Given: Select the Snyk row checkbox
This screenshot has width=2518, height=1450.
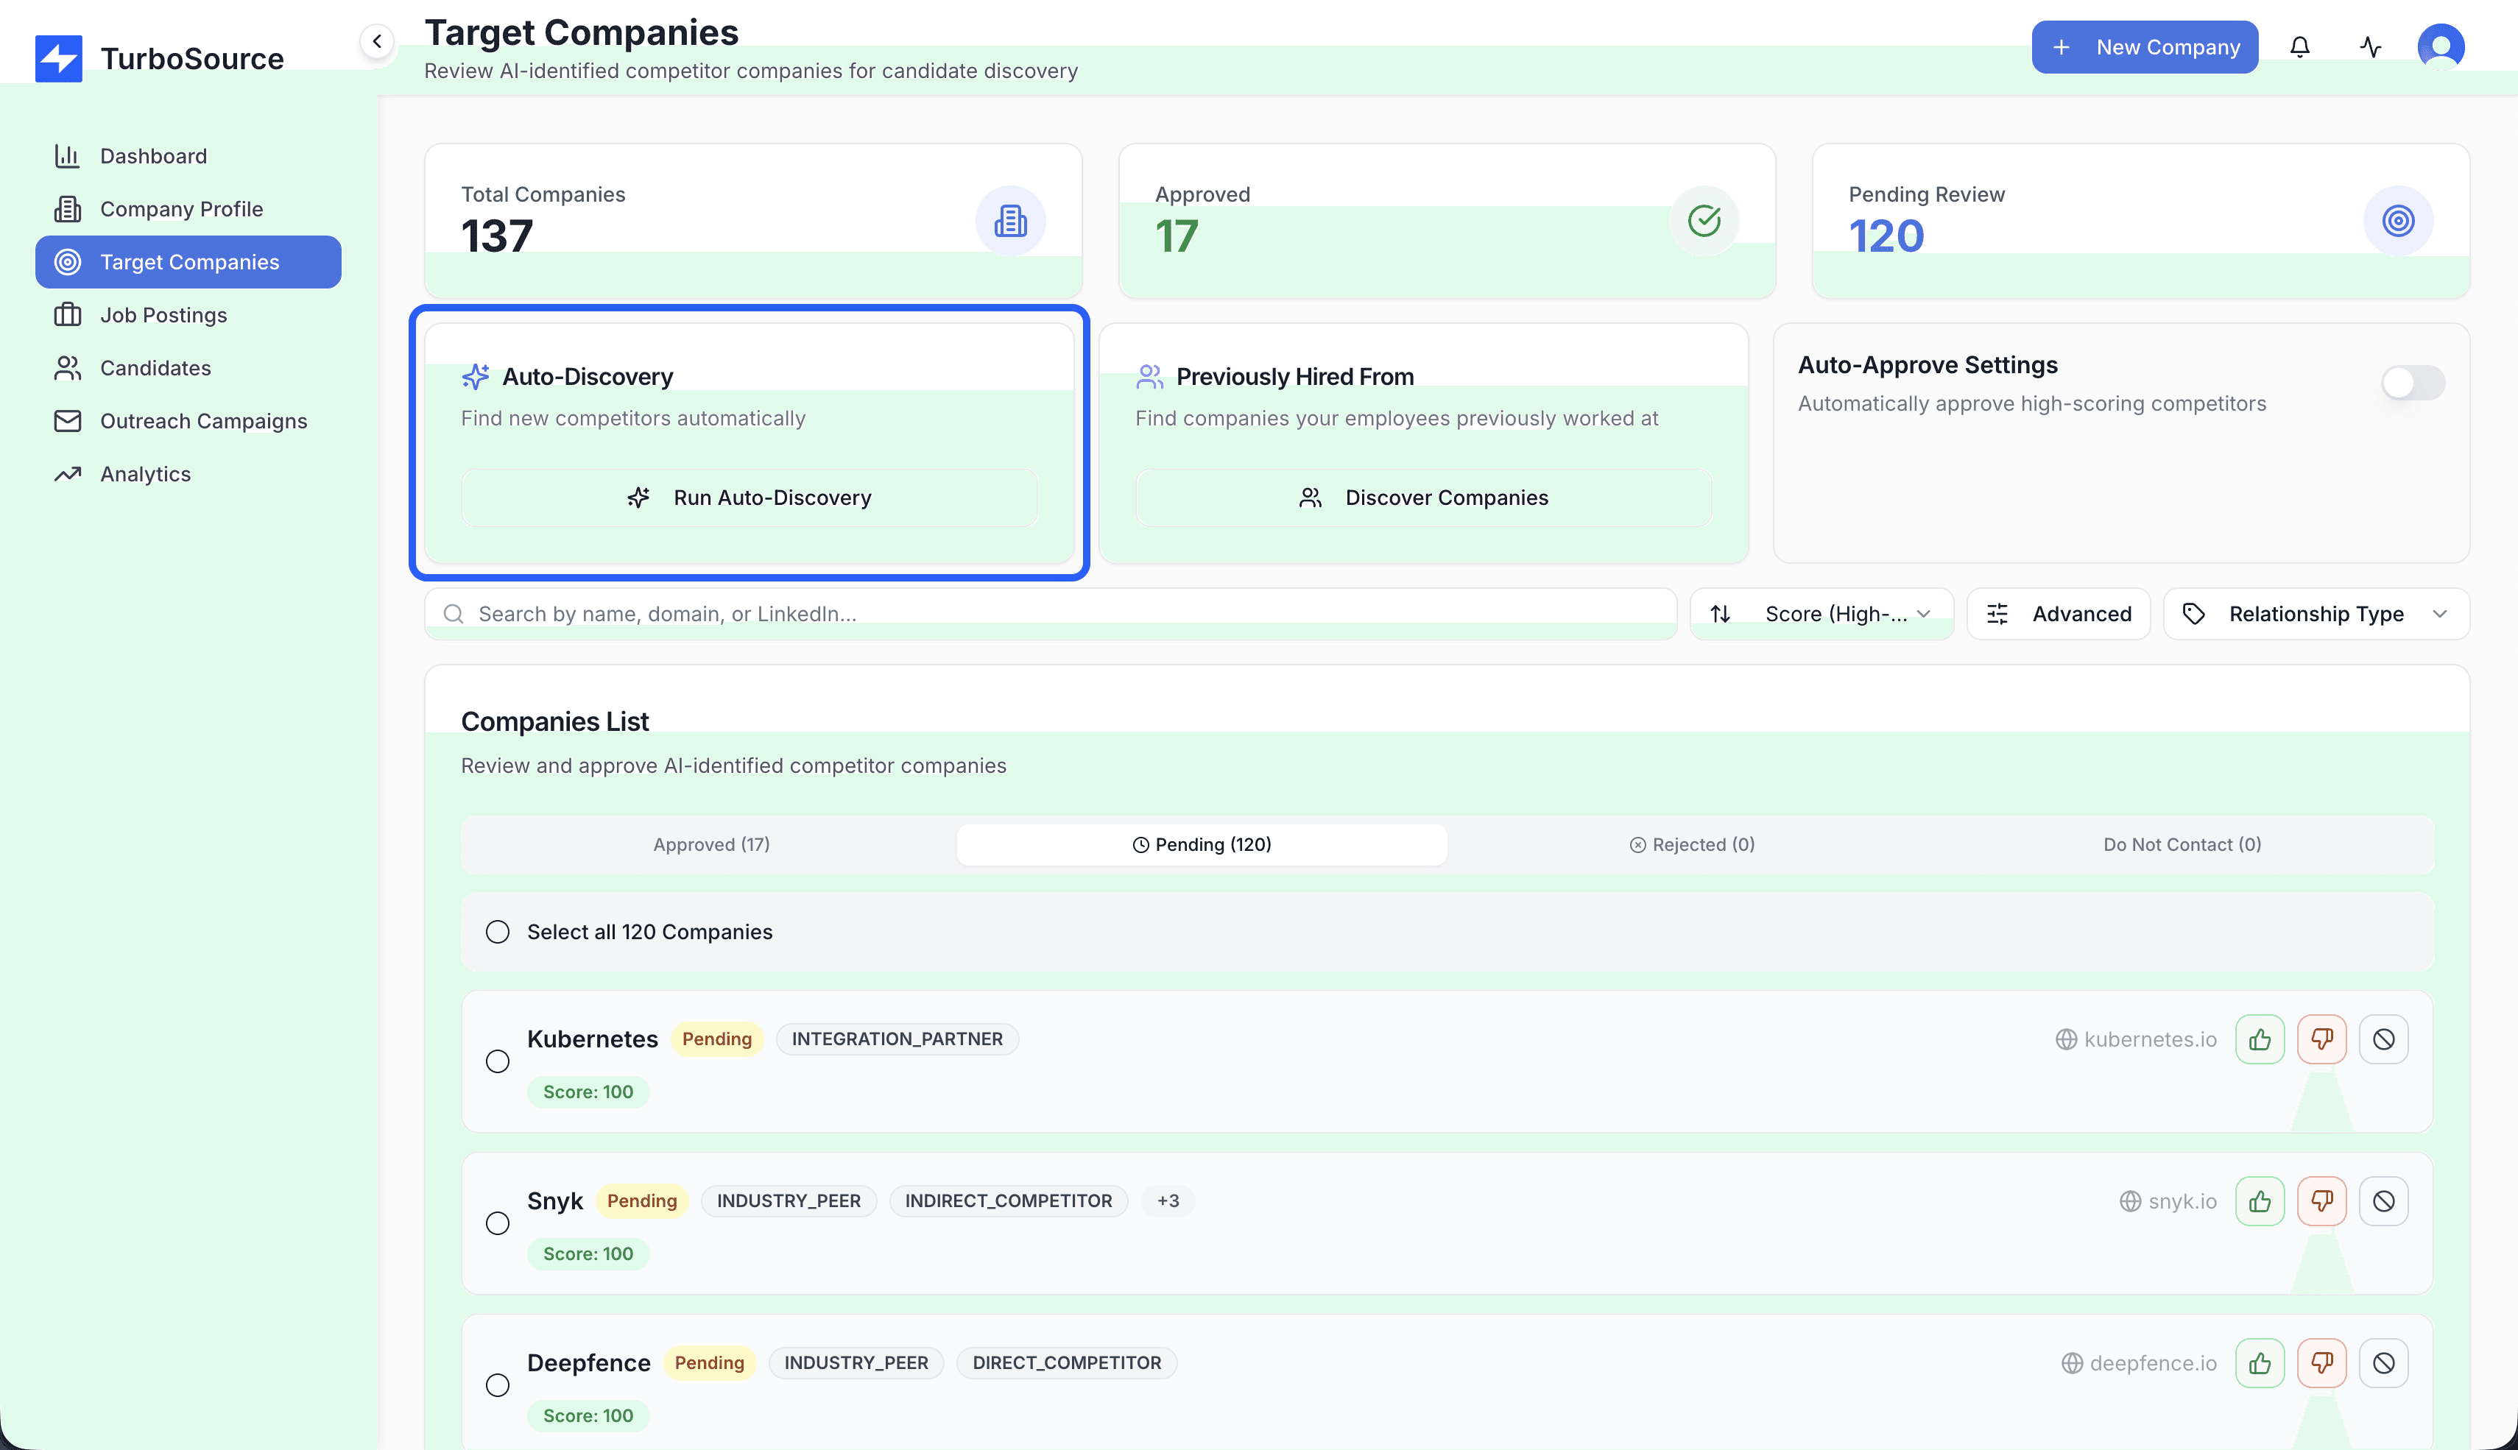Looking at the screenshot, I should pyautogui.click(x=498, y=1223).
